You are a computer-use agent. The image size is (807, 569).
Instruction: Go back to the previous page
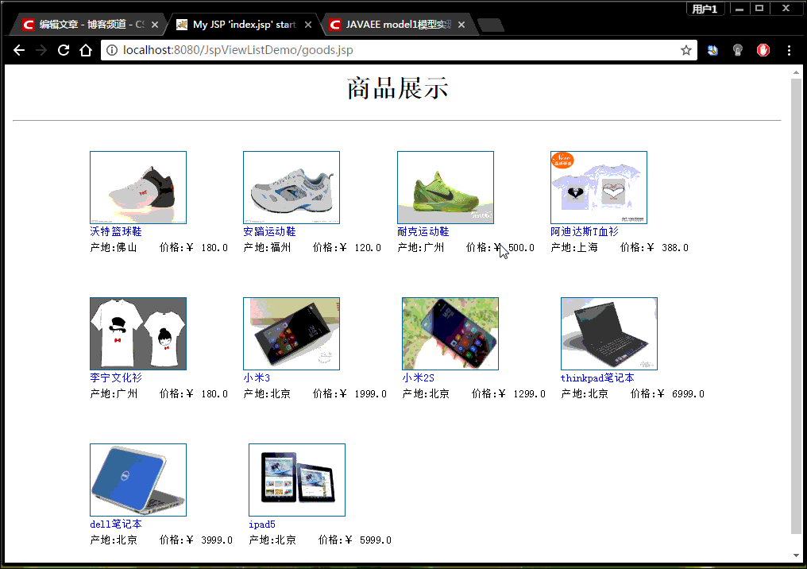(19, 50)
